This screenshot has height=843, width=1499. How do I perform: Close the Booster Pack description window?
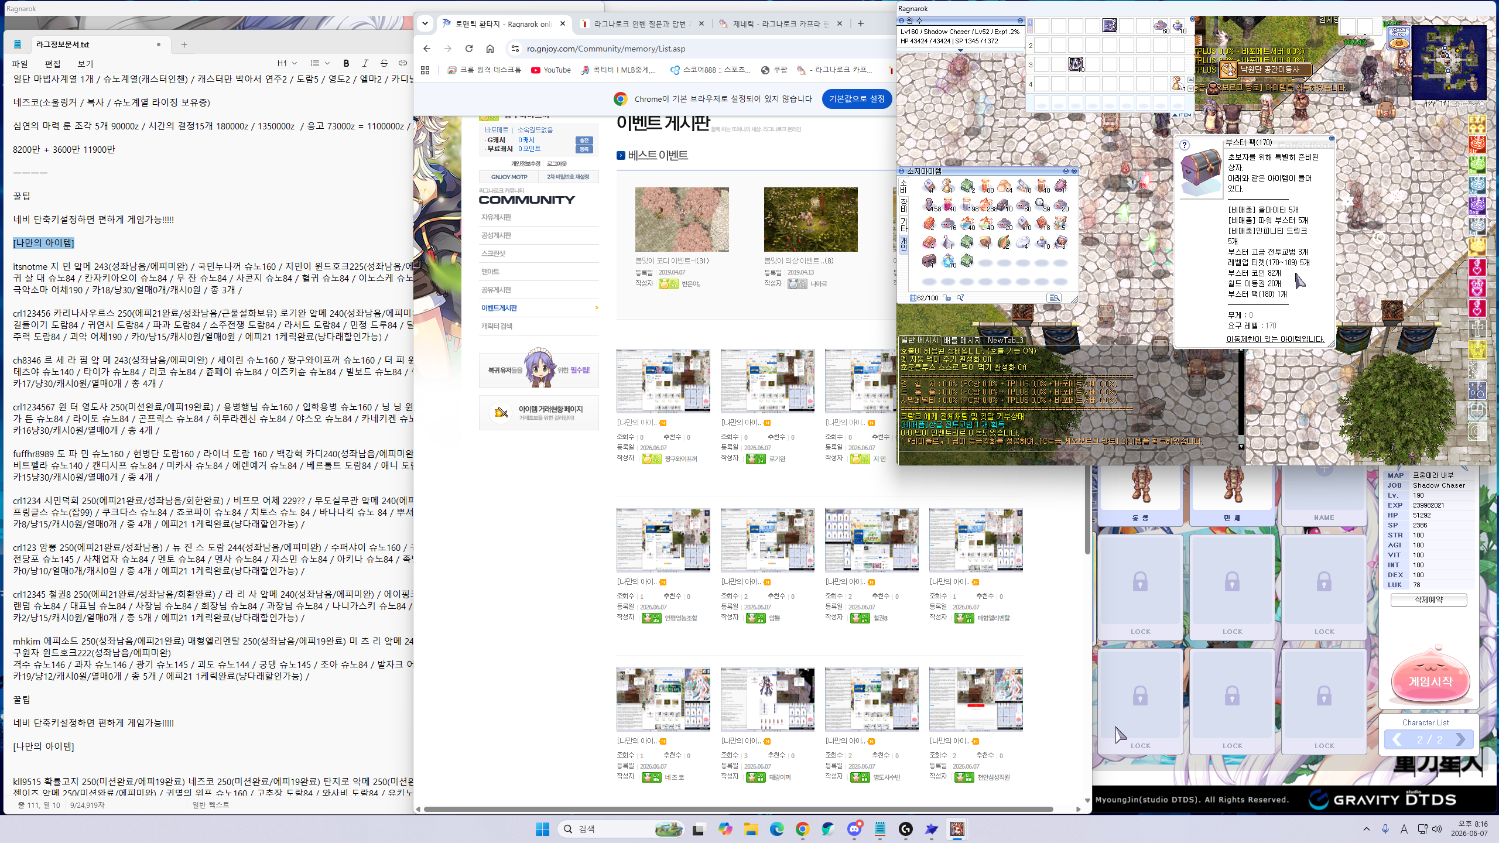1332,139
